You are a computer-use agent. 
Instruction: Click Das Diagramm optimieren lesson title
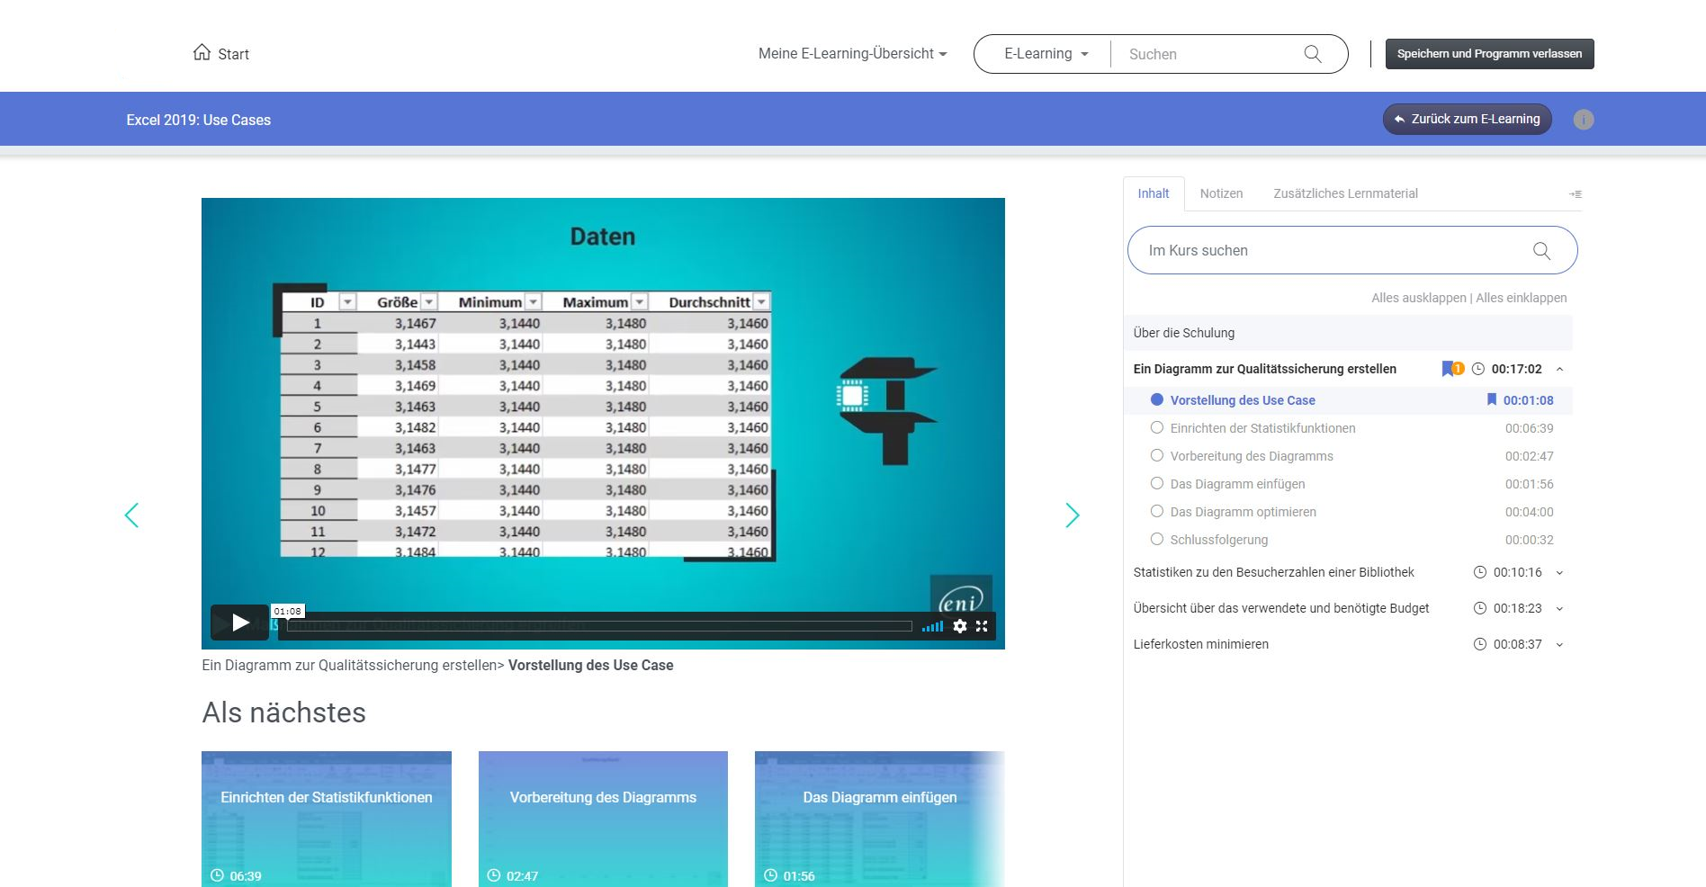coord(1243,512)
